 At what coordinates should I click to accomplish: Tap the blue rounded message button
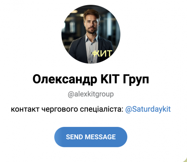[91, 137]
